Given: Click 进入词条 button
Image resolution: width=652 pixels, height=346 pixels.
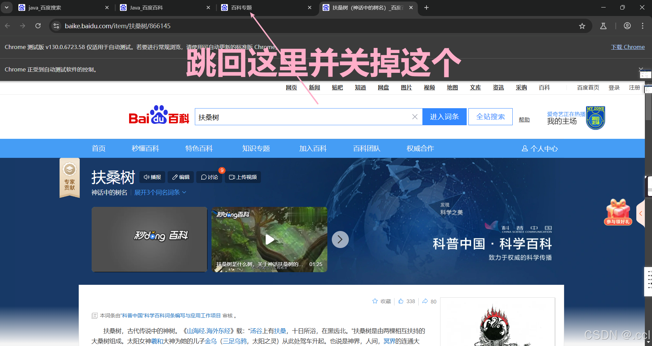Looking at the screenshot, I should pos(445,117).
